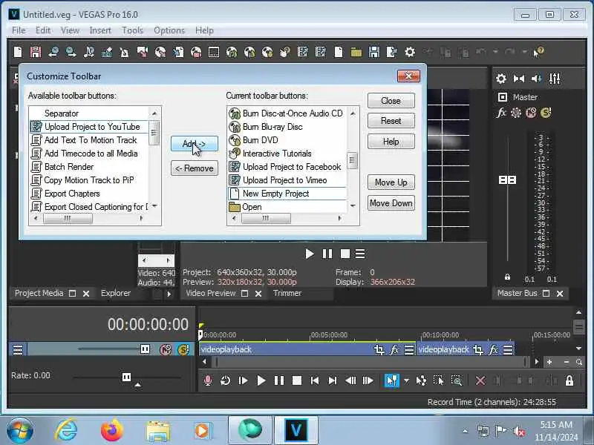Open preview hamburger menu beside the stop button
594x445 pixels.
[x=360, y=254]
